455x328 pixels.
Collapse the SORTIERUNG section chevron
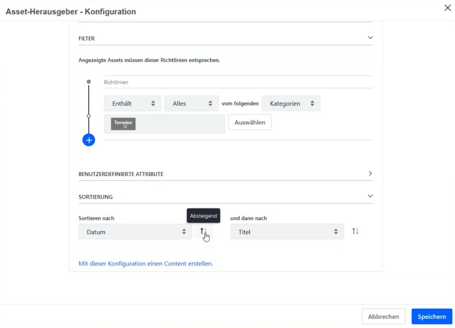pyautogui.click(x=370, y=196)
